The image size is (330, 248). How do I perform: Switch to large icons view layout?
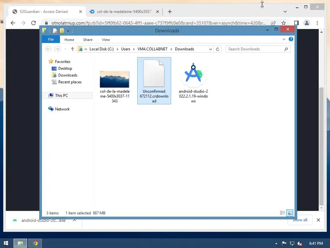click(290, 213)
